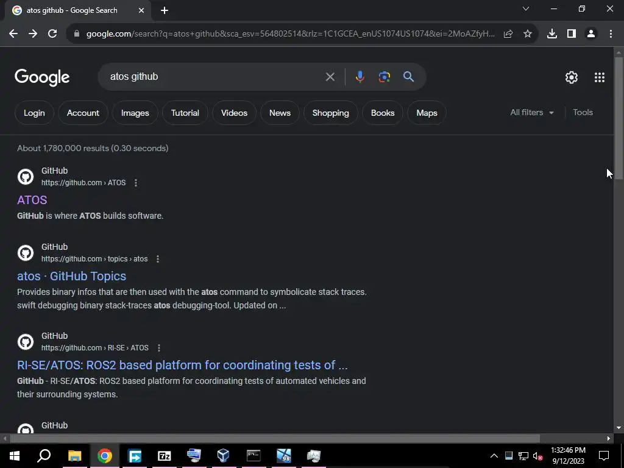Image resolution: width=624 pixels, height=468 pixels.
Task: Switch to Videos results
Action: tap(234, 113)
